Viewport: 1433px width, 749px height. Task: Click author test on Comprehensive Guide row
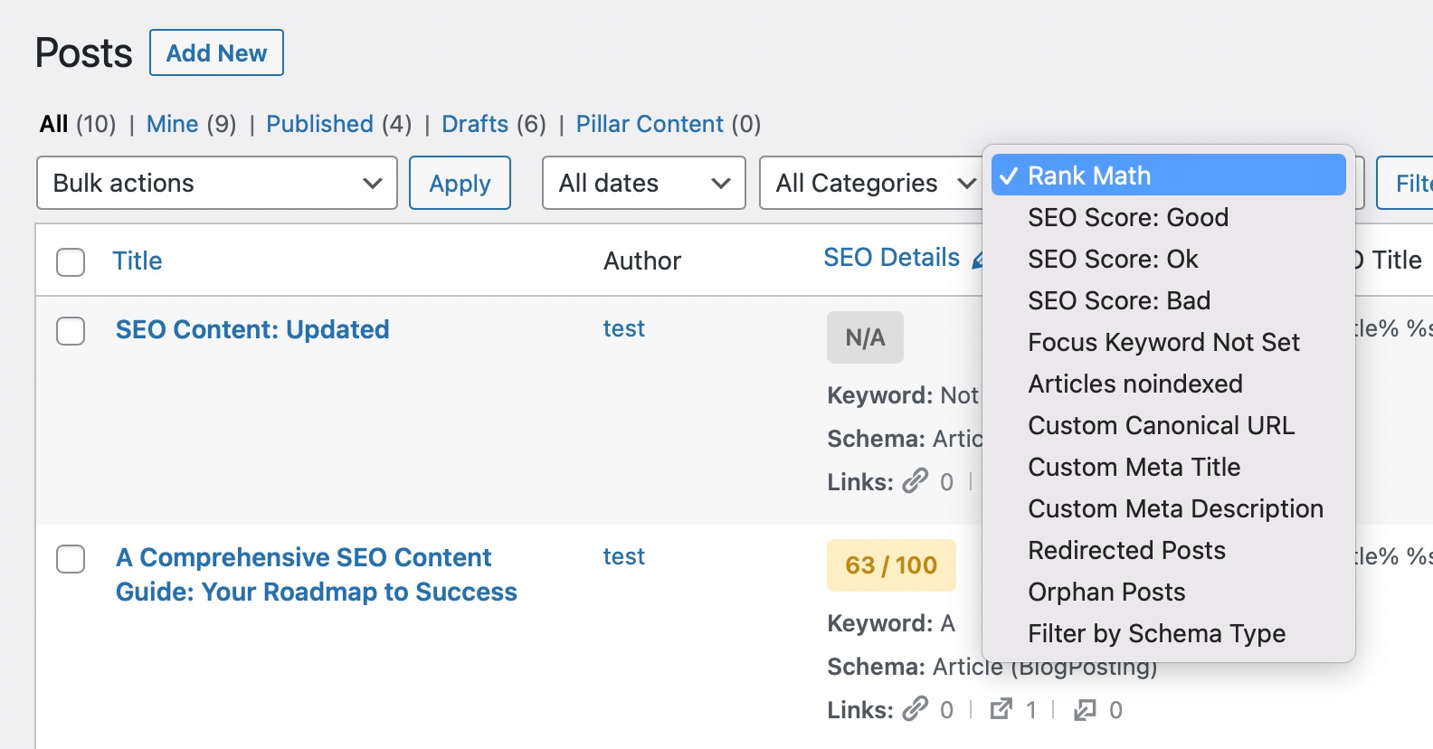tap(624, 556)
